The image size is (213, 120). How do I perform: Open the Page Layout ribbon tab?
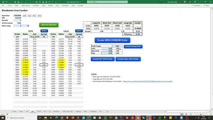click(26, 5)
